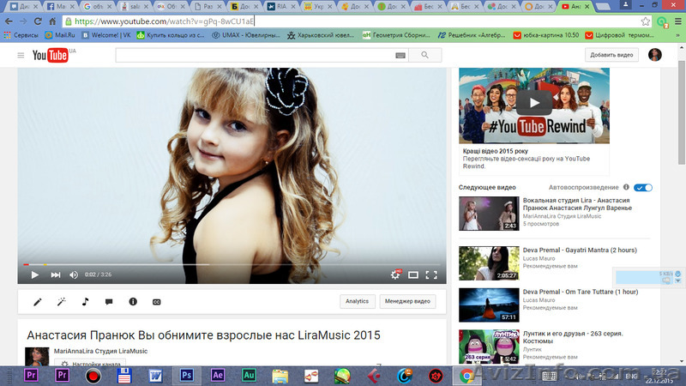Viewport: 686px width, 386px height.
Task: Click the play button in video player
Action: tap(35, 275)
